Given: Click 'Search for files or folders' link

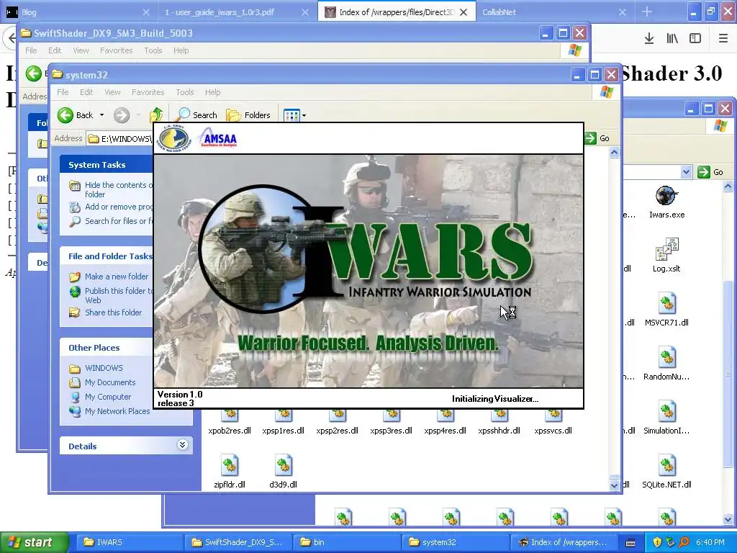Looking at the screenshot, I should pyautogui.click(x=119, y=221).
